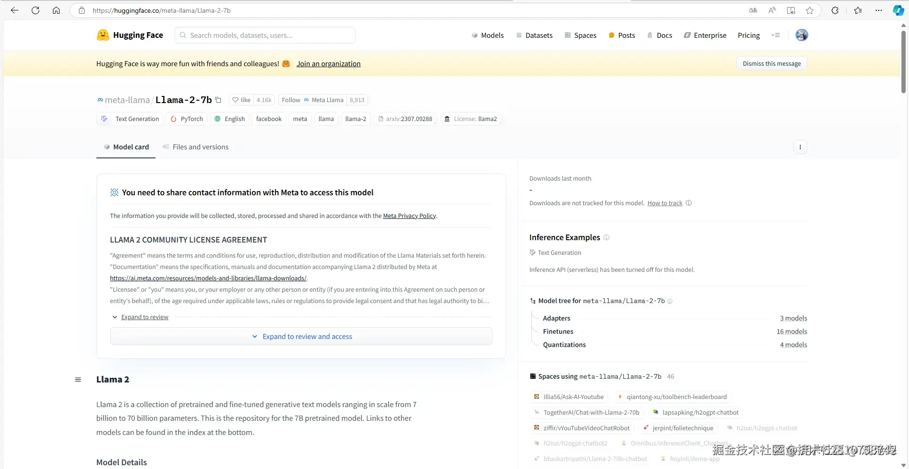Open the Illia56/Ask-AI-Youtube space
Screen dimensions: 909x469
click(x=569, y=397)
